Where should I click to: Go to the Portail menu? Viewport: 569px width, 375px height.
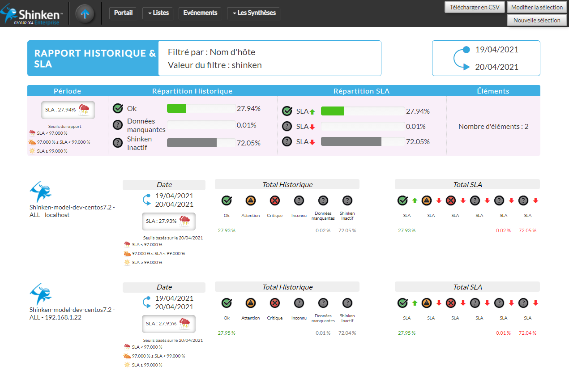[x=123, y=13]
